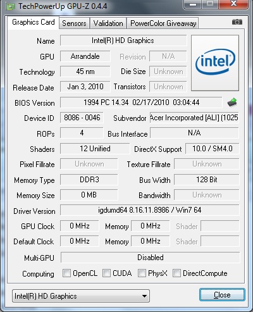Click the Memory field in Default Clock row

tap(151, 241)
